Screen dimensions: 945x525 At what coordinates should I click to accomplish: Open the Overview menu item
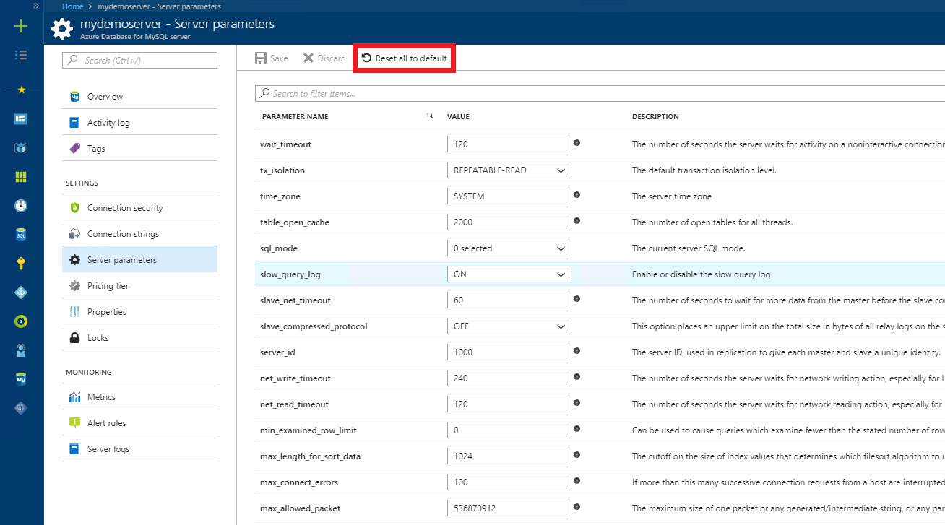pyautogui.click(x=139, y=96)
